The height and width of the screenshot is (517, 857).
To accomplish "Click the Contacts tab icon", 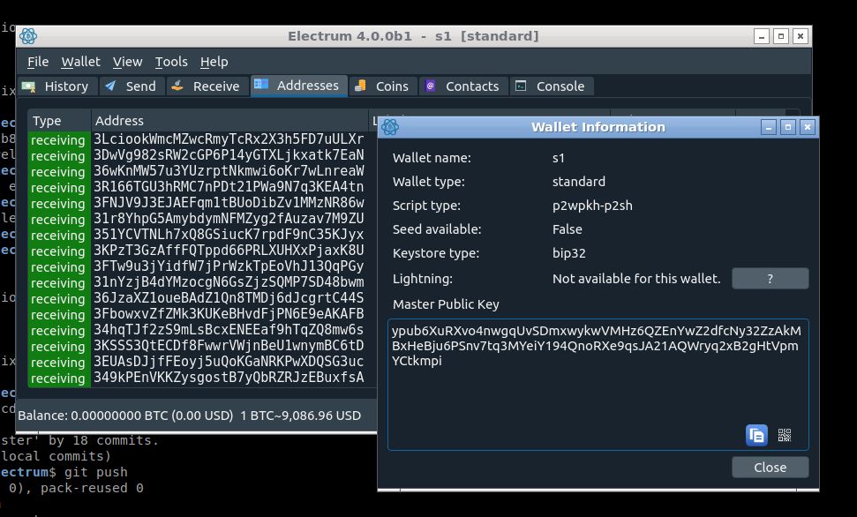I will point(430,86).
